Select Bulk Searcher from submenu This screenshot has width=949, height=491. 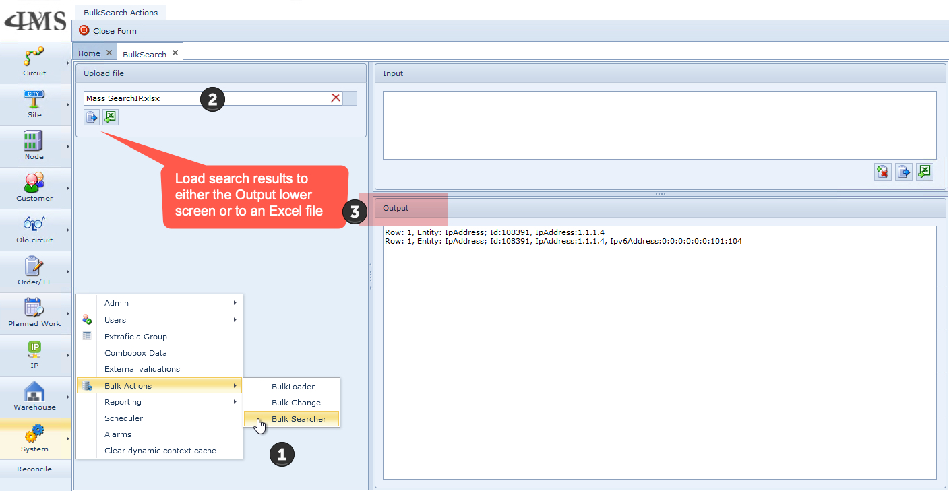pos(299,419)
